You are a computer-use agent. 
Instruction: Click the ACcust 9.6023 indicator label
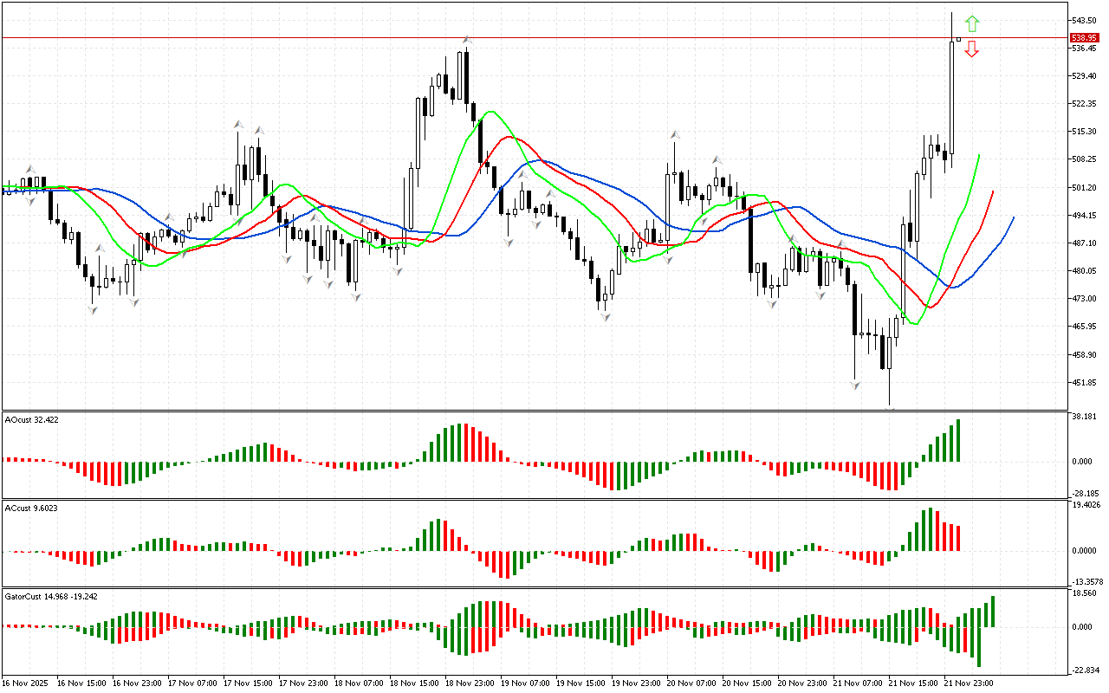coord(29,508)
